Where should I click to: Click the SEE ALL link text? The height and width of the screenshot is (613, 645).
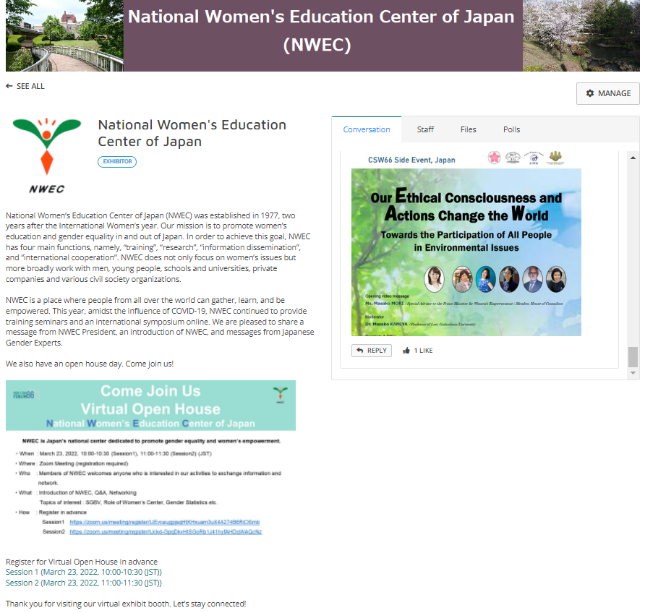pyautogui.click(x=30, y=86)
